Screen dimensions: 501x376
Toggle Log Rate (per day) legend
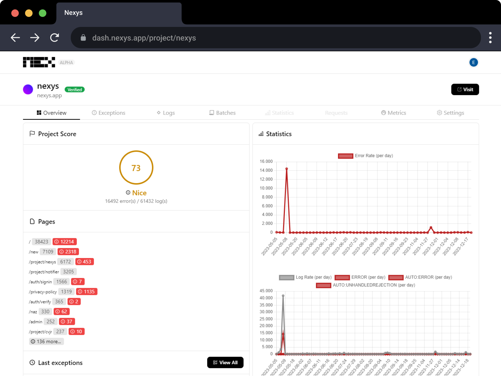coord(305,277)
